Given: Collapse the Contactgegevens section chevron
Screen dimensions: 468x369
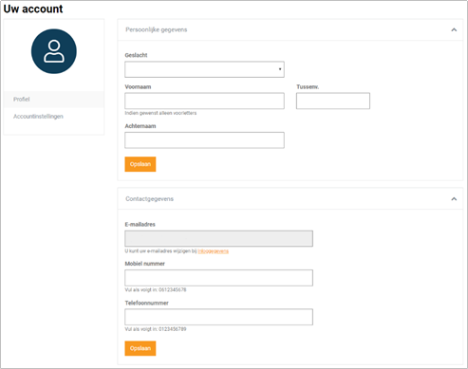Looking at the screenshot, I should (454, 199).
